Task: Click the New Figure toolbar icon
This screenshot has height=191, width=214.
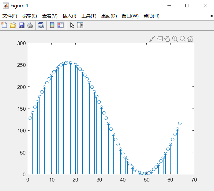Action: click(4, 25)
